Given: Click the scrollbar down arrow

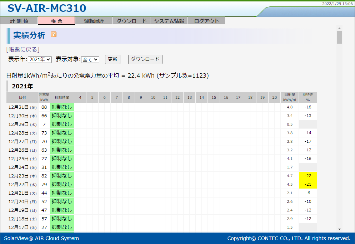Looking at the screenshot, I should 339,229.
